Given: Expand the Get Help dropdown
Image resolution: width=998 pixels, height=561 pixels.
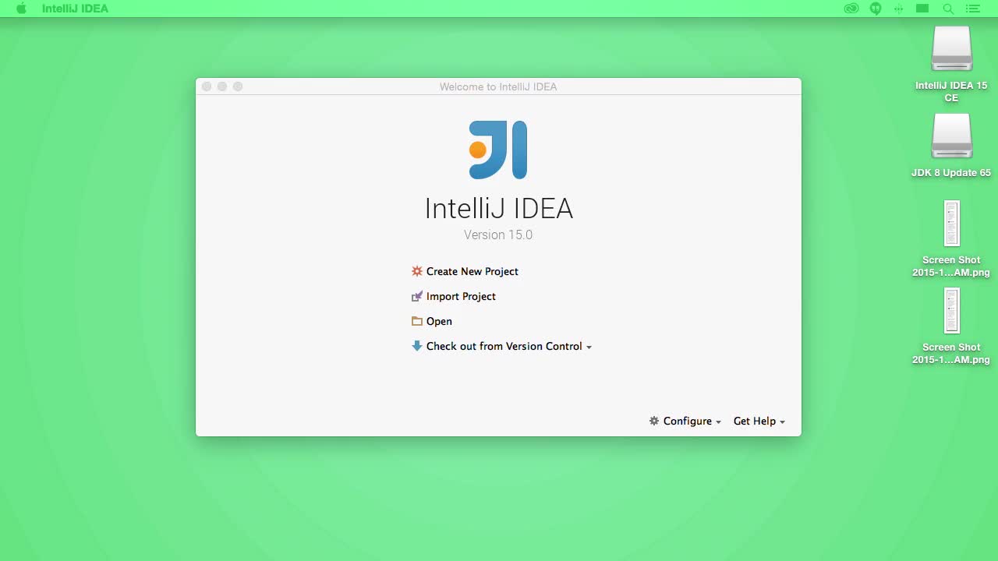Looking at the screenshot, I should click(x=782, y=422).
